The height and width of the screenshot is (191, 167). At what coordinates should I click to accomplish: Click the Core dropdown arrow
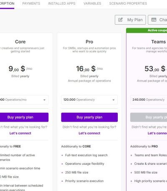coord(44,100)
